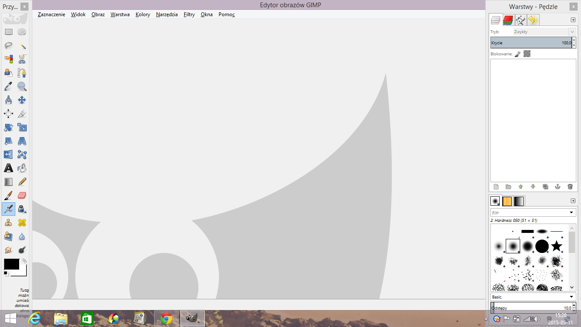Open the Filtry menu
The height and width of the screenshot is (327, 581).
(x=189, y=14)
